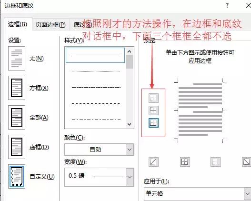Switch to the 边框(B) tab
This screenshot has width=251, height=201.
click(x=18, y=24)
